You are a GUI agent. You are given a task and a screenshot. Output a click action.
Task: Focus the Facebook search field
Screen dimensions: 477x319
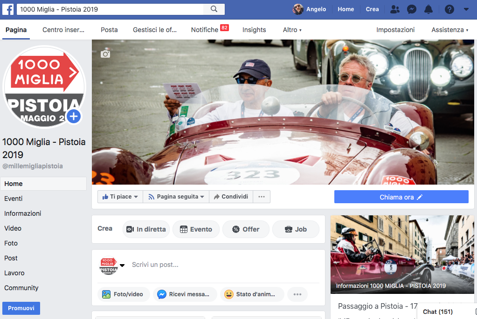(x=110, y=9)
